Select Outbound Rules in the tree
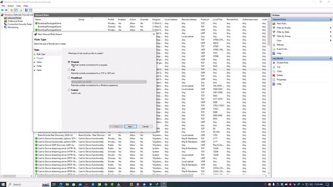 [x=15, y=21]
